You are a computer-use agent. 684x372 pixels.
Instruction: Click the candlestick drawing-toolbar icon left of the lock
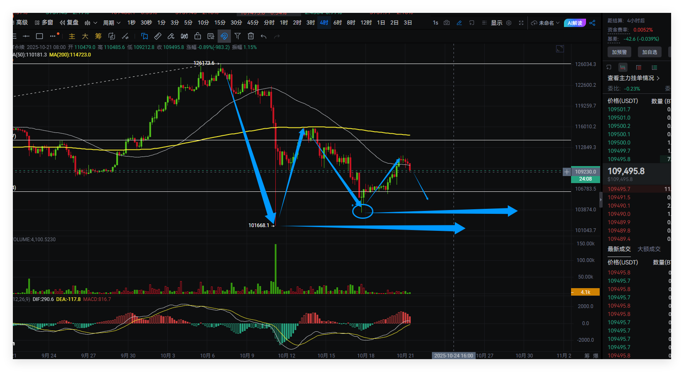tap(184, 36)
